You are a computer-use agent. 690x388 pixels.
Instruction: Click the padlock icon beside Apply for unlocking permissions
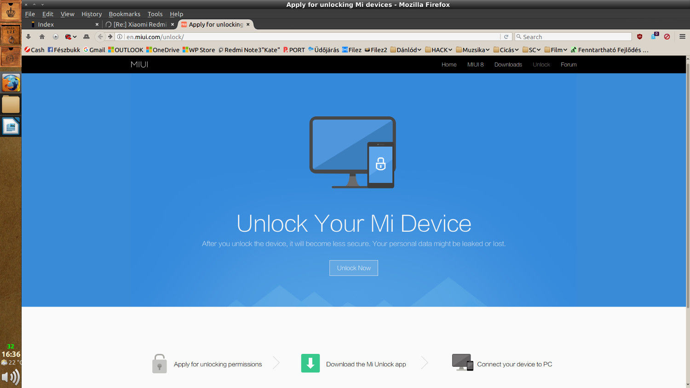coord(159,363)
